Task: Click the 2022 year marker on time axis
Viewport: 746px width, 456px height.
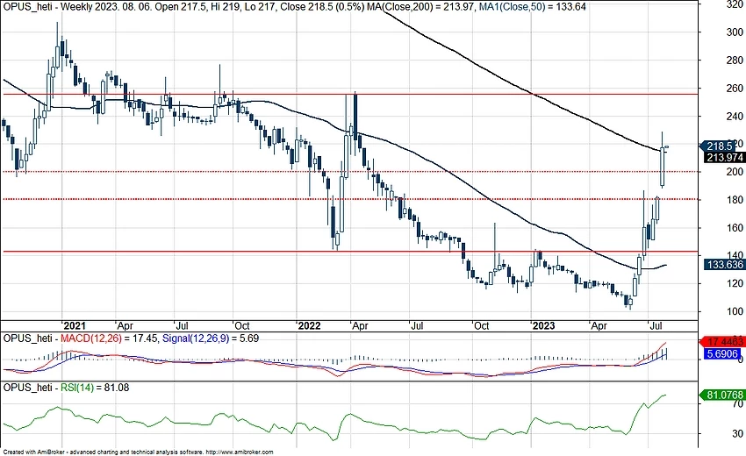Action: pyautogui.click(x=309, y=323)
